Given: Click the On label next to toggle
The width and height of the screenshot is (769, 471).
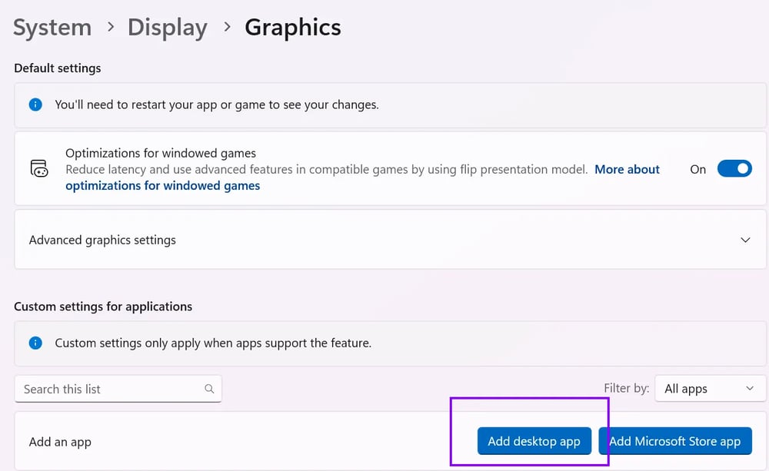Looking at the screenshot, I should click(698, 170).
